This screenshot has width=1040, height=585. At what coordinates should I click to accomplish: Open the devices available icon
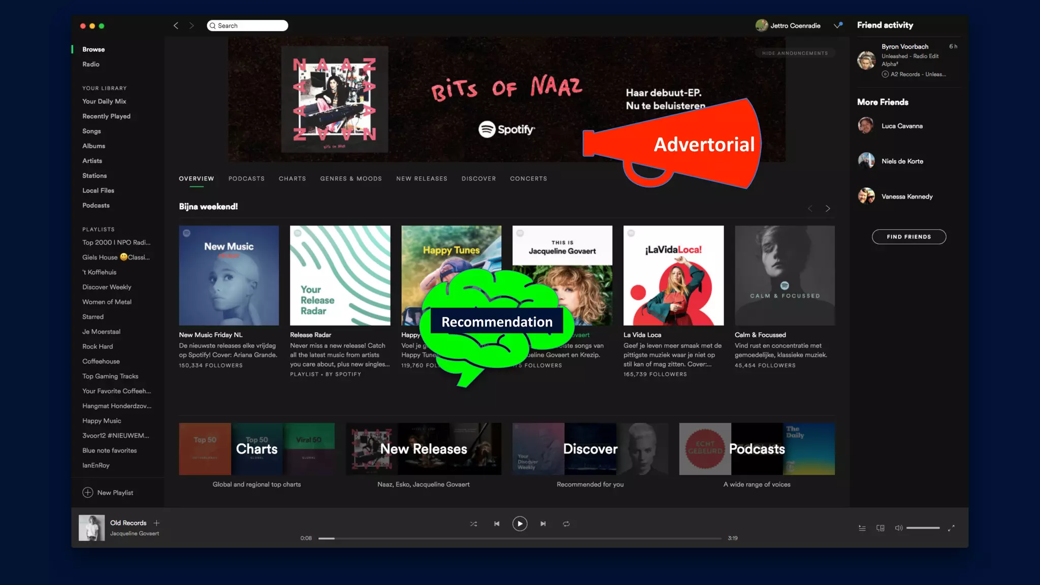click(880, 528)
